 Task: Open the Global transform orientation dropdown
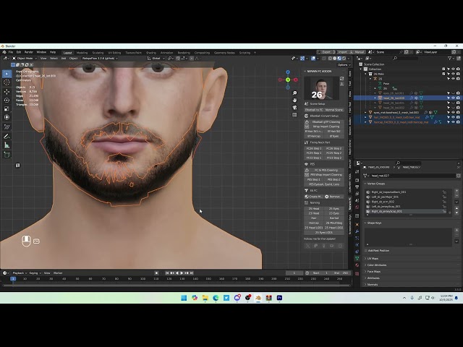pyautogui.click(x=156, y=59)
